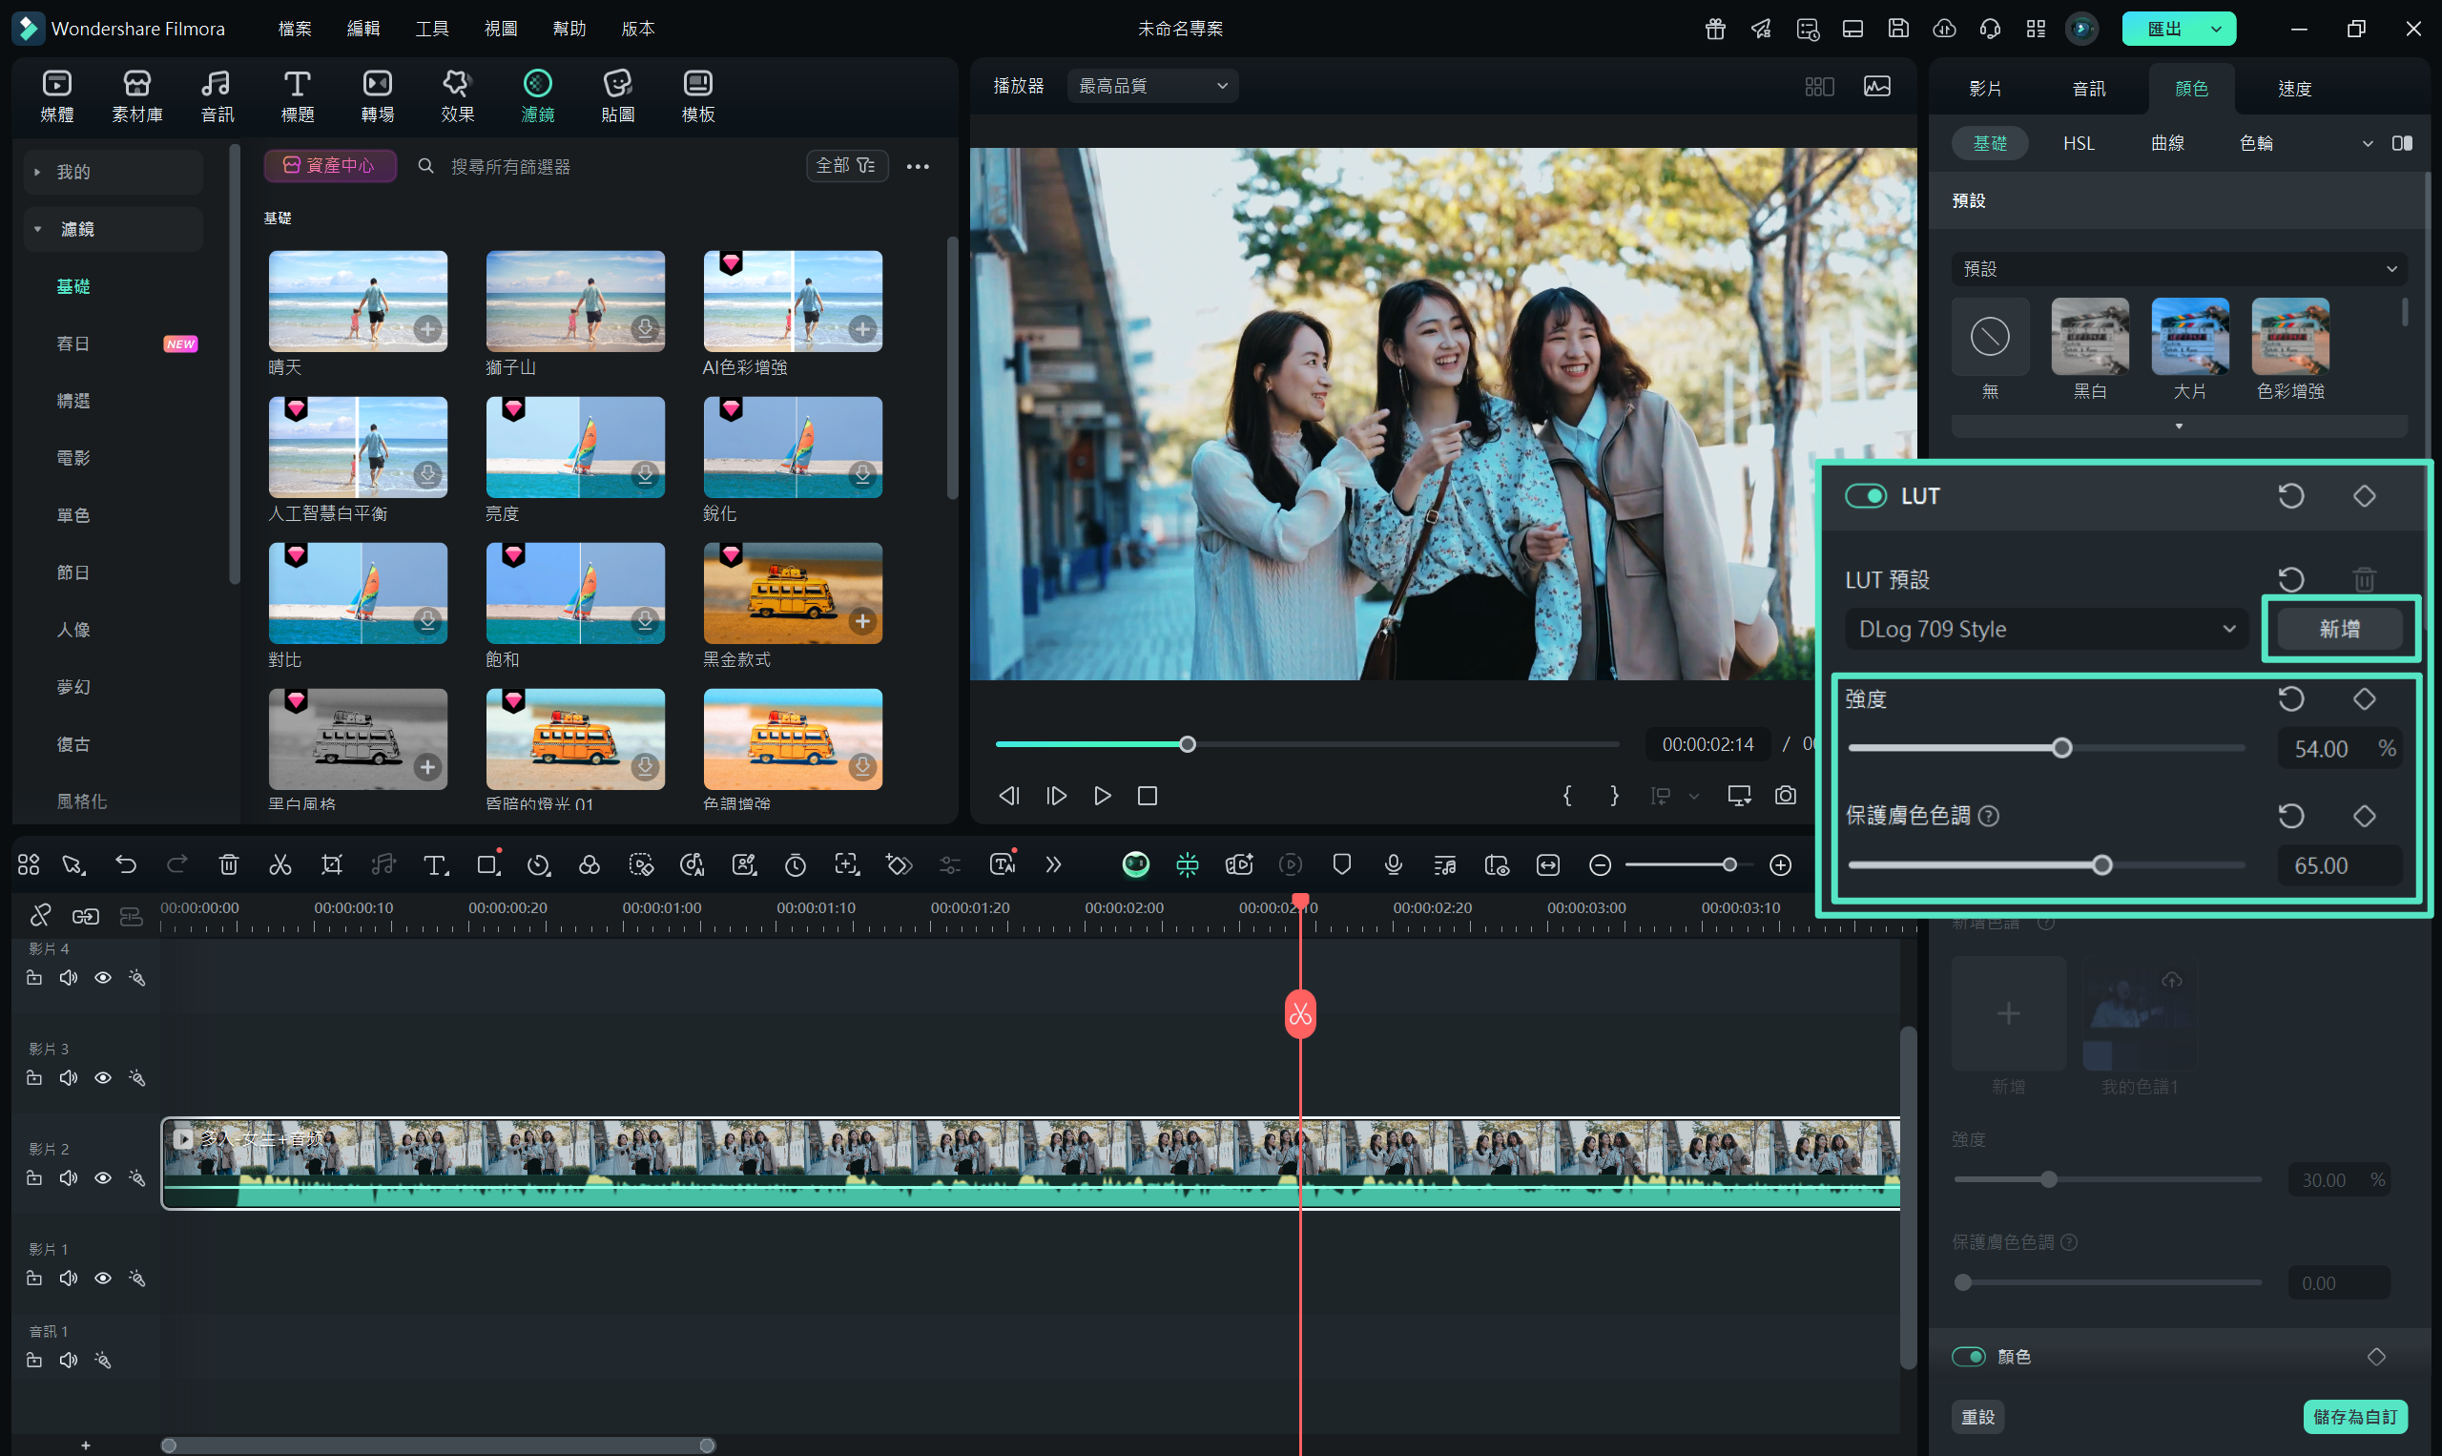The image size is (2442, 1456).
Task: Open the Effects (效果) panel
Action: [458, 96]
